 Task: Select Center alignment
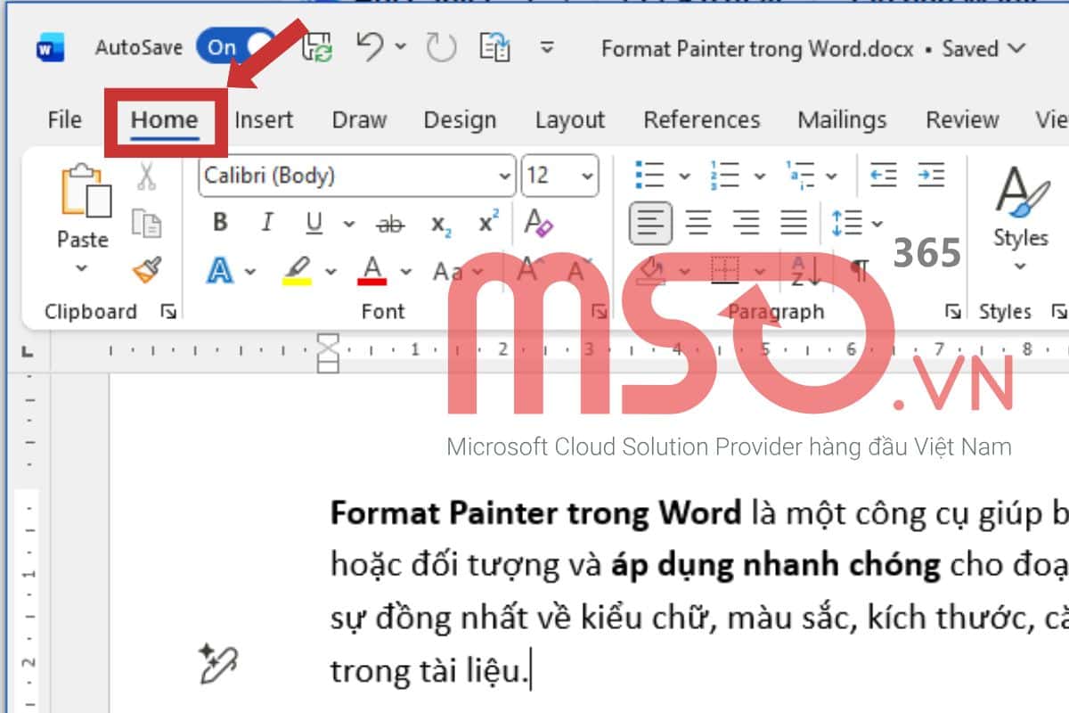coord(698,223)
